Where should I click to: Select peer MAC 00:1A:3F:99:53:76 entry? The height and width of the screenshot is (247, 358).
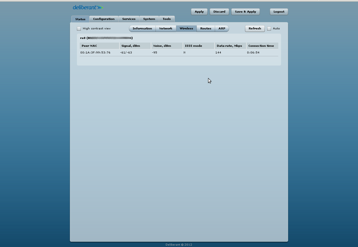click(95, 53)
